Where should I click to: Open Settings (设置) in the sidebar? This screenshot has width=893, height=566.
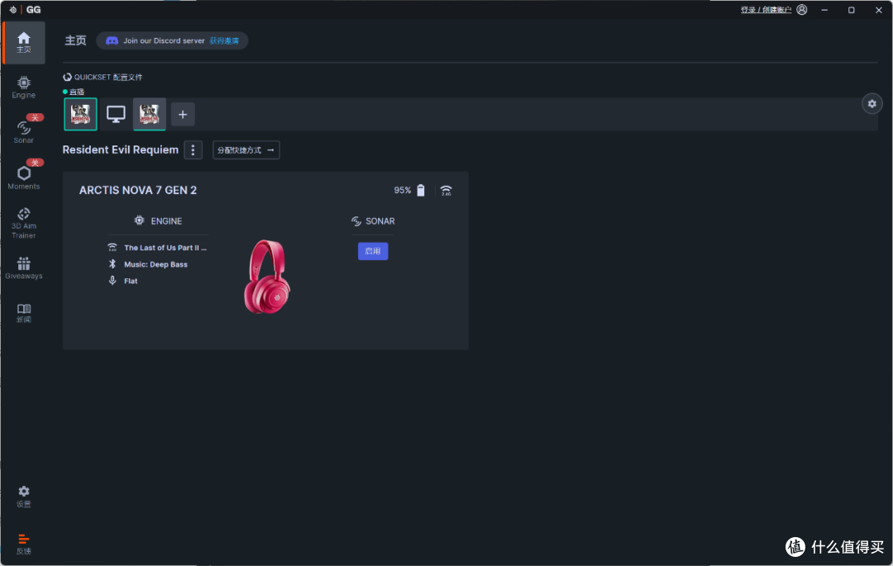[x=23, y=496]
